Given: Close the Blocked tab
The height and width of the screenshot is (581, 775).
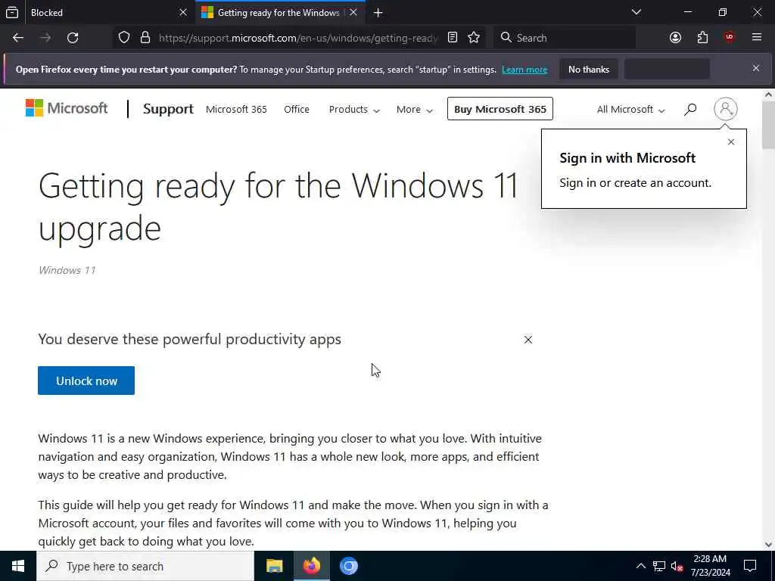Looking at the screenshot, I should [x=183, y=12].
